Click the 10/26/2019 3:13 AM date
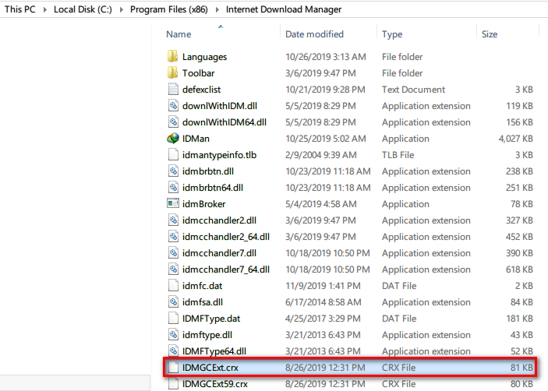Screen dimensions: 548x391 pos(325,57)
